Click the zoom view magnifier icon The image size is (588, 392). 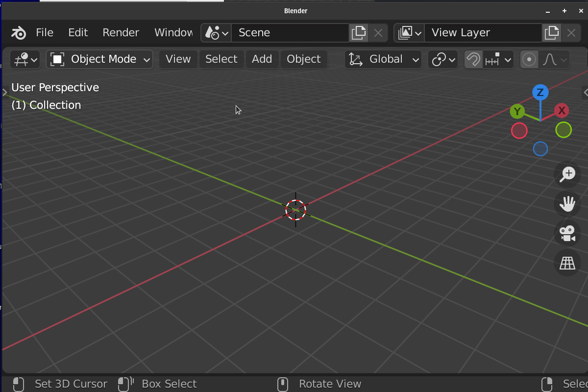(x=567, y=174)
